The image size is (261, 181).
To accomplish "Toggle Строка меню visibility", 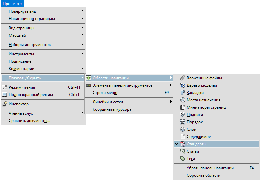I will (x=105, y=93).
